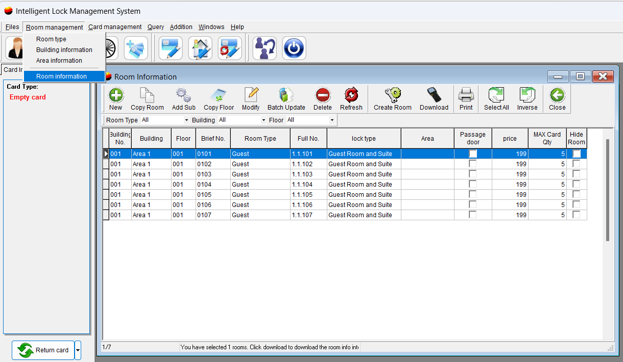The image size is (623, 362).
Task: Open the Card management menu
Action: click(x=115, y=27)
